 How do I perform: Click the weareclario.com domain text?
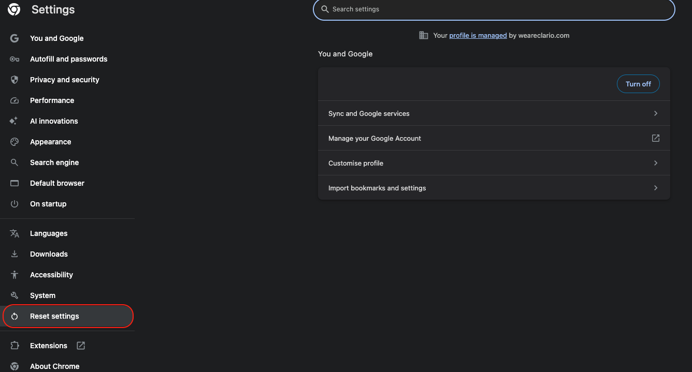tap(543, 35)
